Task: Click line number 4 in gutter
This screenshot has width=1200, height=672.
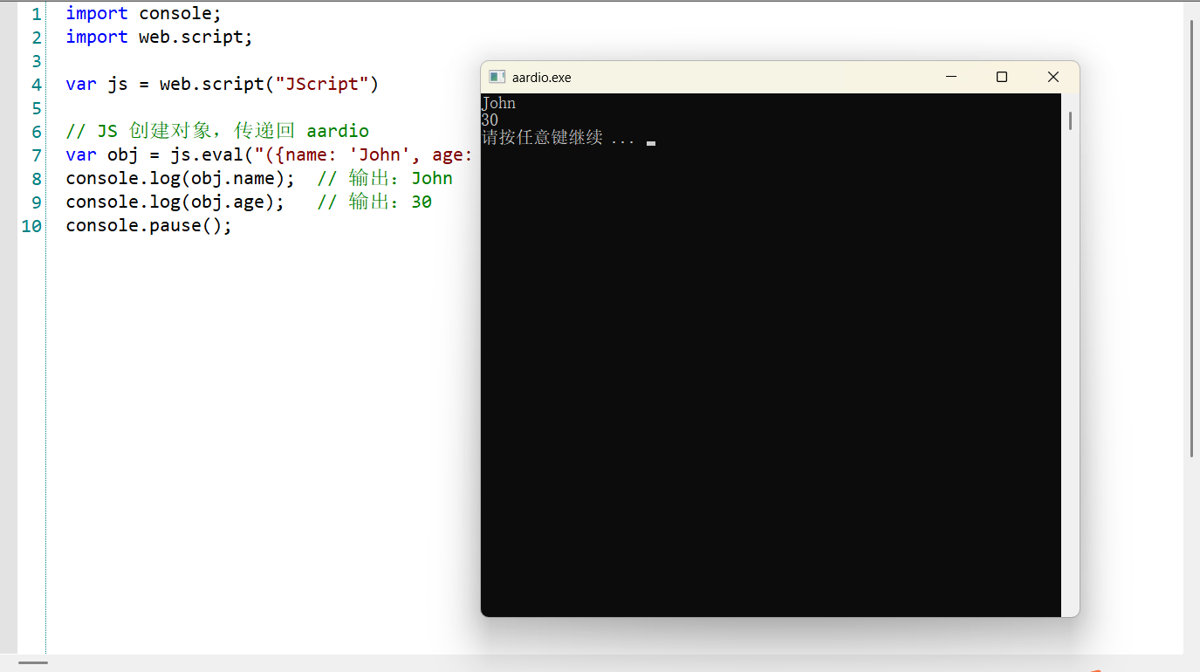Action: (36, 85)
